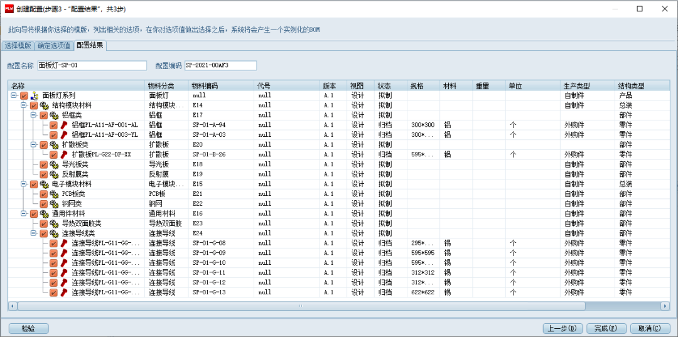Click the gear icon beside 连接导线类
The height and width of the screenshot is (337, 678).
point(55,233)
